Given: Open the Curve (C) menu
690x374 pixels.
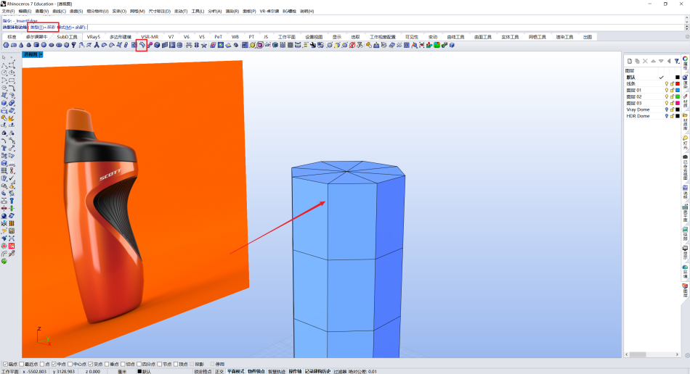Looking at the screenshot, I should click(x=59, y=11).
